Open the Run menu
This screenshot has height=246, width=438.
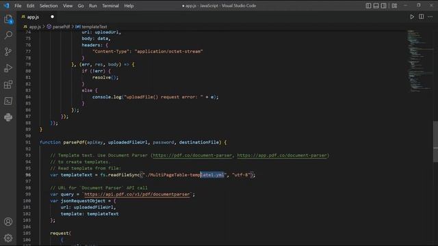[93, 5]
